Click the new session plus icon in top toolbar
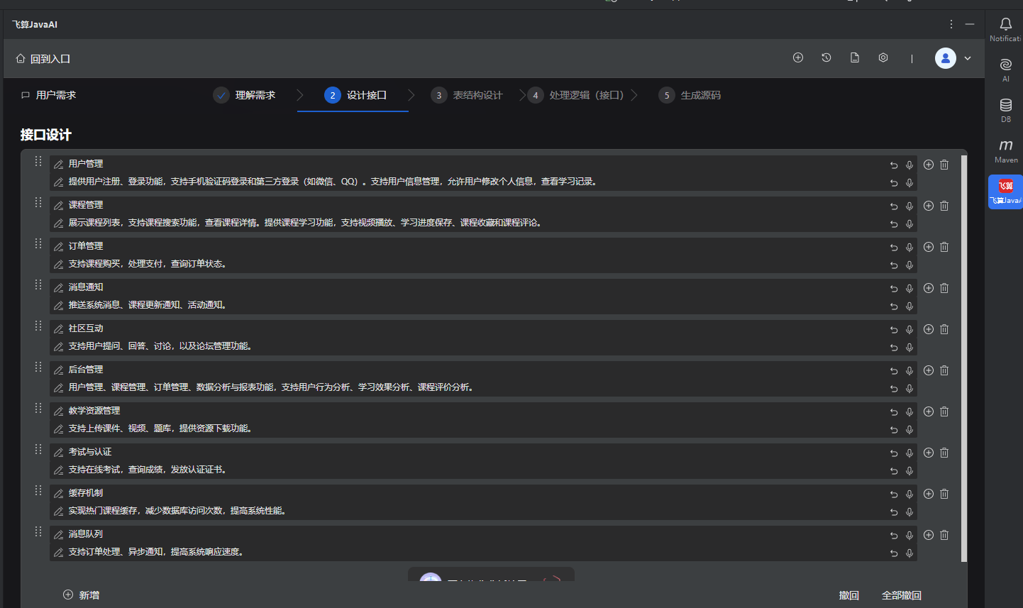This screenshot has height=608, width=1023. [798, 57]
